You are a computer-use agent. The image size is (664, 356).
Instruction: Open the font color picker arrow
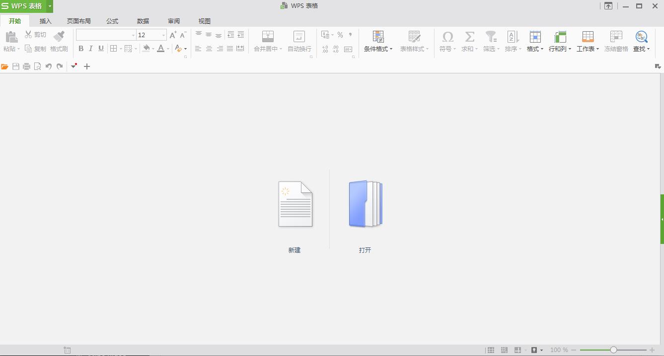[x=168, y=49]
